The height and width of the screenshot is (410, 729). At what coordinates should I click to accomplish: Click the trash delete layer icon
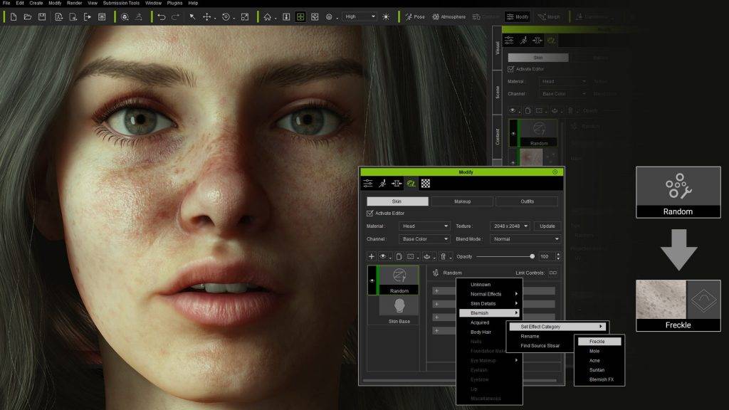tap(443, 256)
